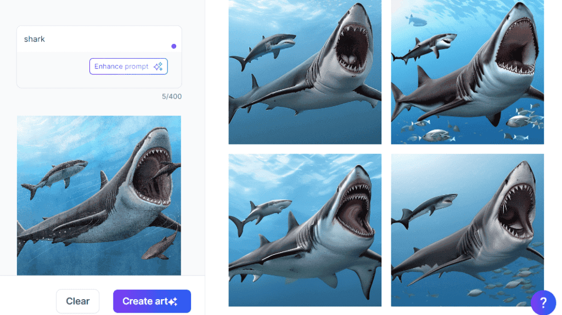The image size is (562, 315).
Task: Select the bottom-left generated shark image
Action: click(305, 230)
